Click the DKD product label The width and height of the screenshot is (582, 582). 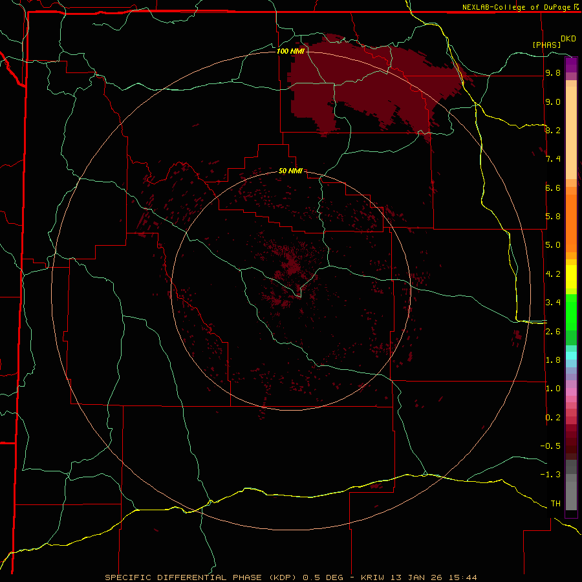(x=568, y=39)
